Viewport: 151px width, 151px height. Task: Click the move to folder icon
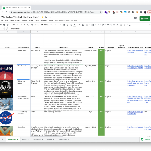(x=46, y=17)
